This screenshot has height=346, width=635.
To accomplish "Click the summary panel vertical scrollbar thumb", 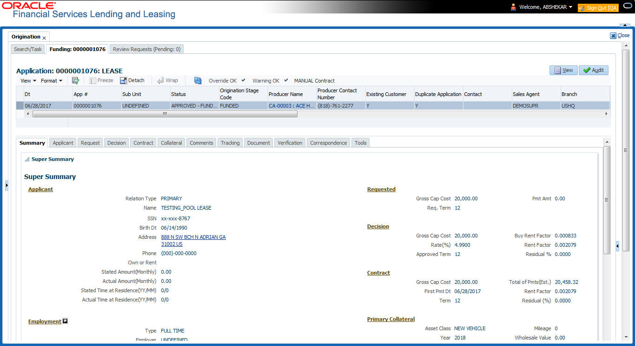I will (x=607, y=200).
